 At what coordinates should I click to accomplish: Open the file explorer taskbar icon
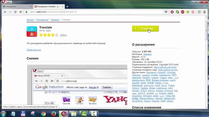[74, 114]
